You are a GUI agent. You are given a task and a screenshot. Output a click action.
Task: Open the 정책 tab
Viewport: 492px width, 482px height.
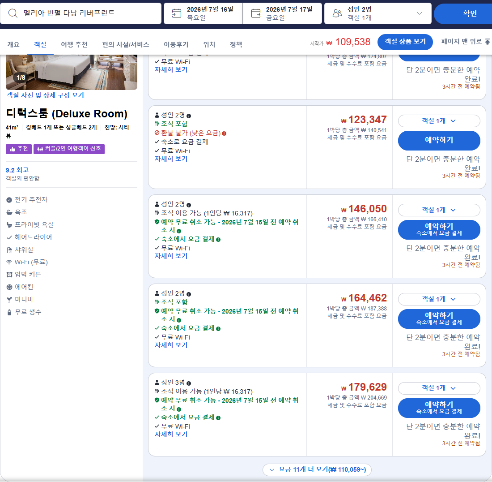coord(236,44)
